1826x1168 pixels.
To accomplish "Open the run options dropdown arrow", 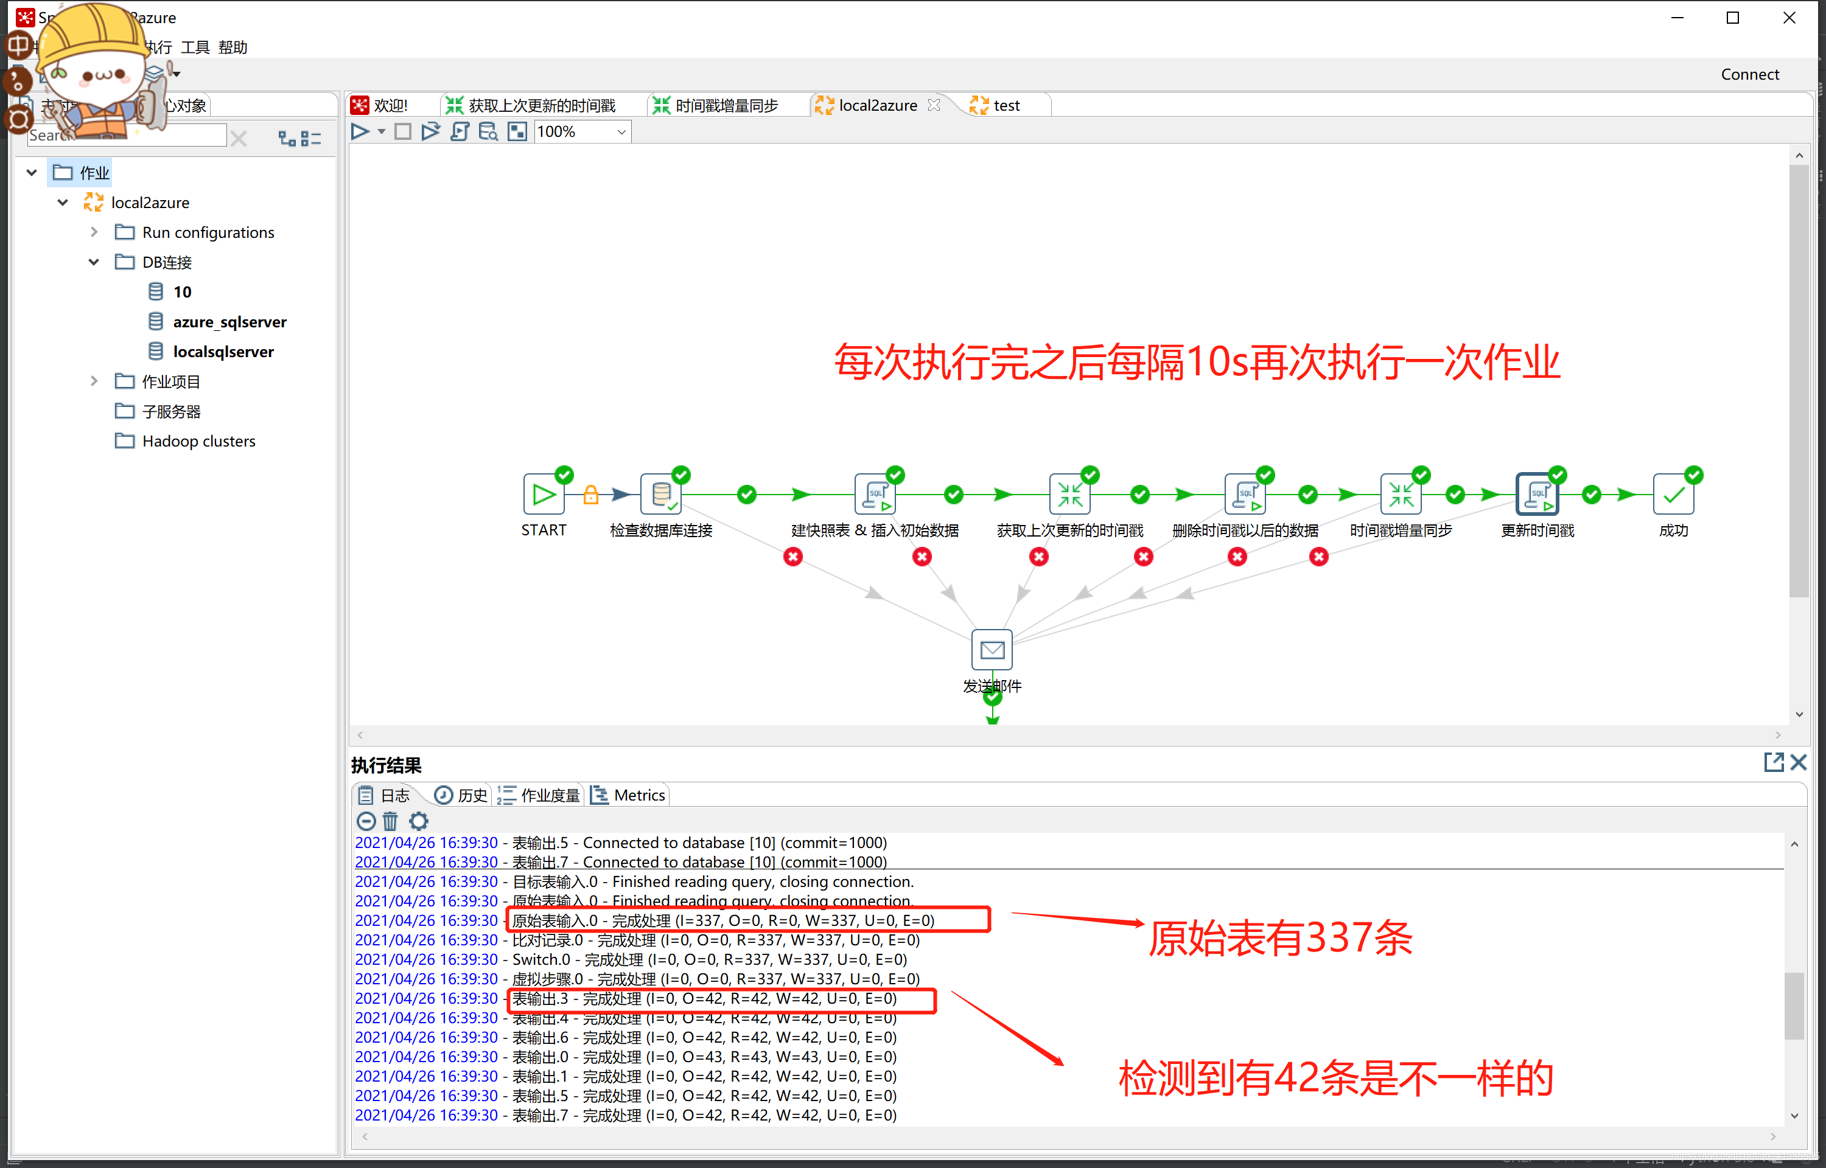I will (382, 132).
